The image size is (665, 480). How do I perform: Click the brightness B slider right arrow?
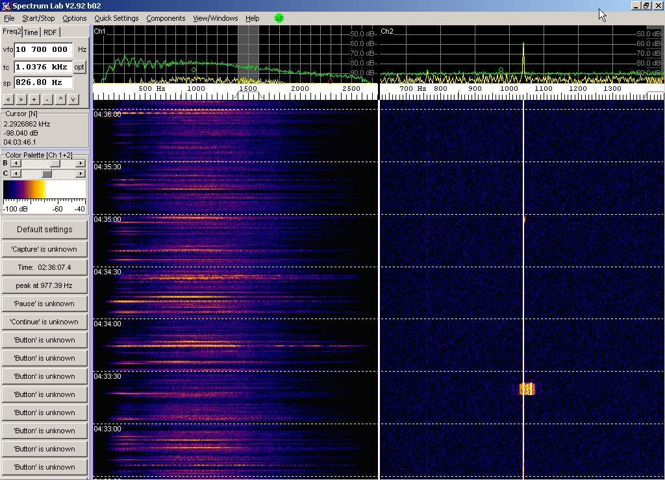tap(81, 163)
